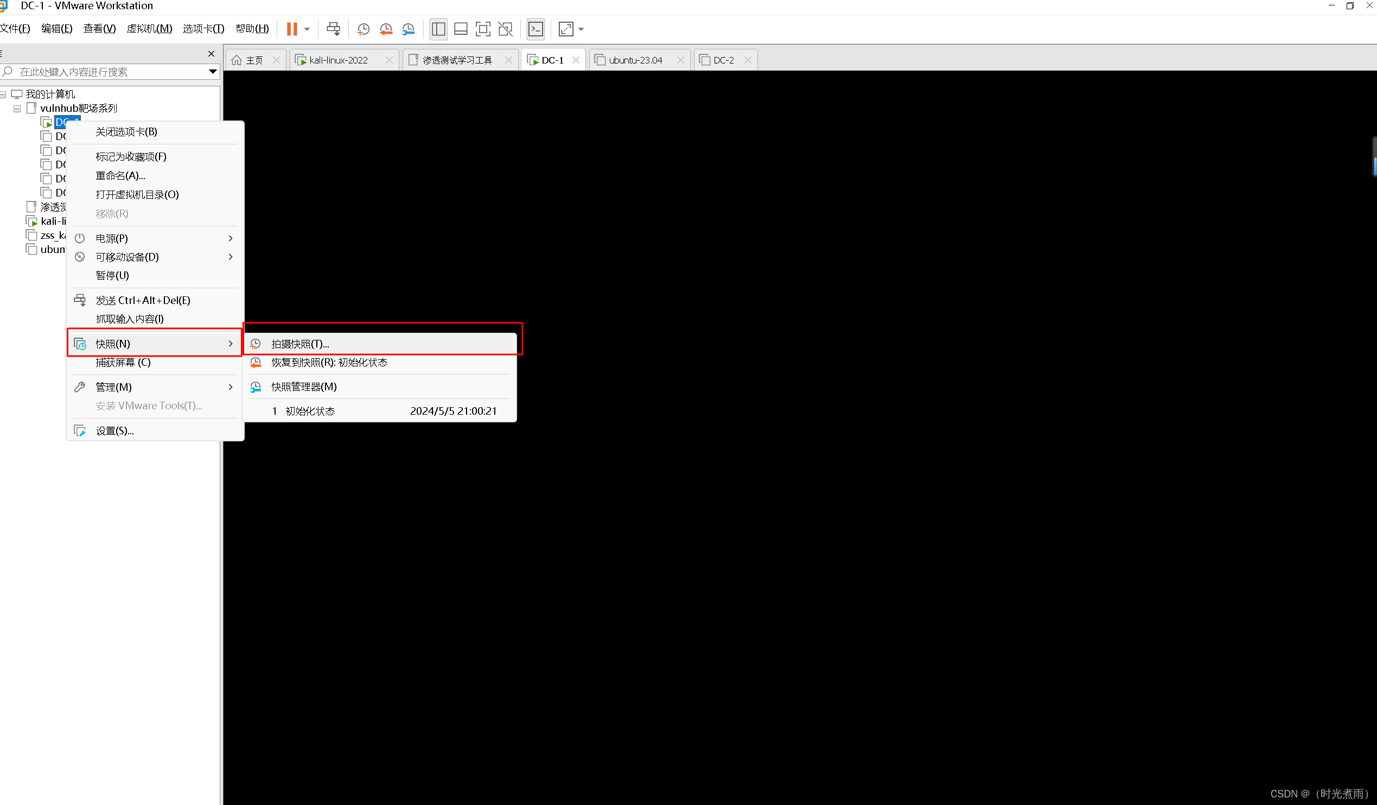Switch to the kali-linux-2022 tab
The height and width of the screenshot is (805, 1377).
[338, 60]
